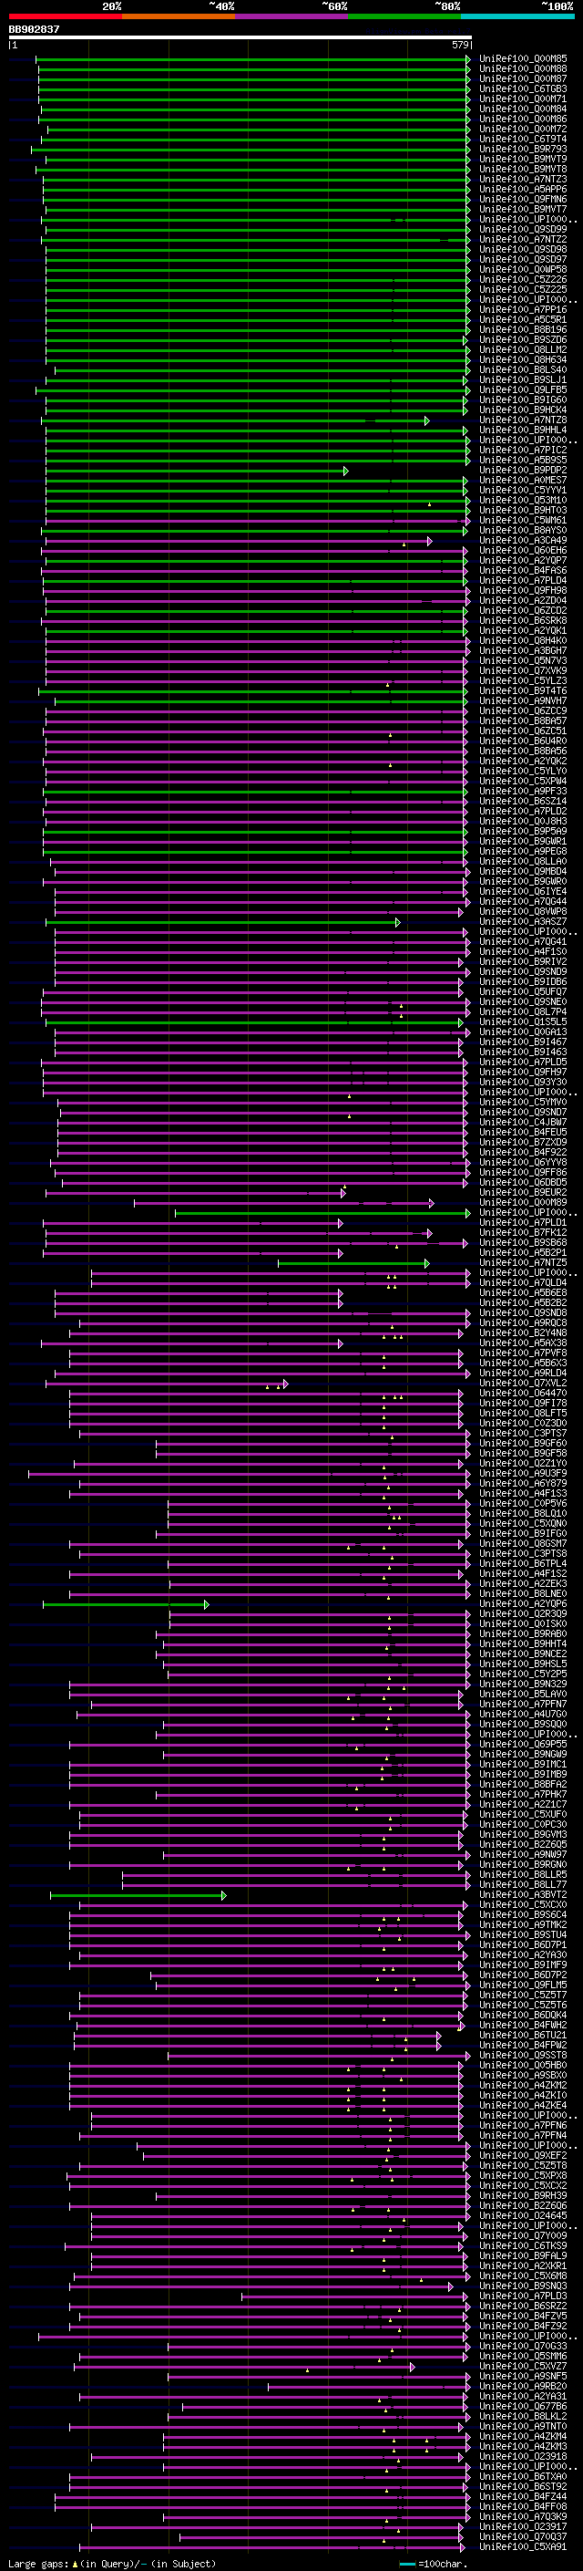The width and height of the screenshot is (583, 2571).
Task: Select the UniRef100_A7NTZ2 entry
Action: pyautogui.click(x=523, y=240)
